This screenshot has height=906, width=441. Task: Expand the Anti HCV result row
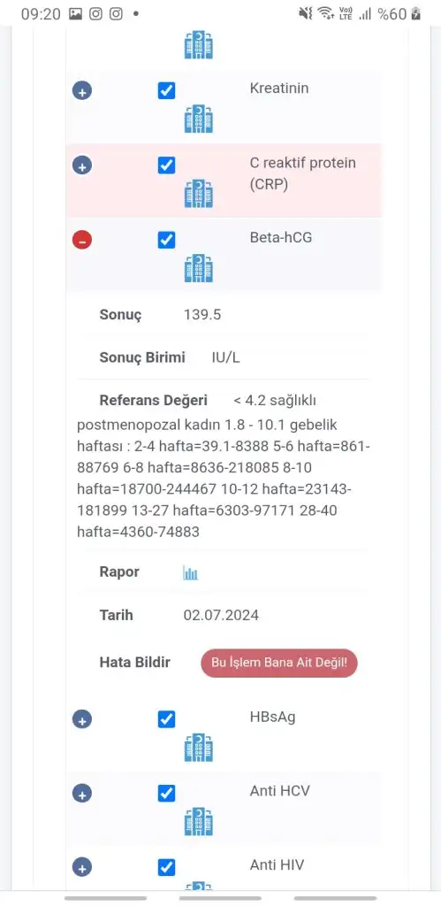[x=82, y=794]
